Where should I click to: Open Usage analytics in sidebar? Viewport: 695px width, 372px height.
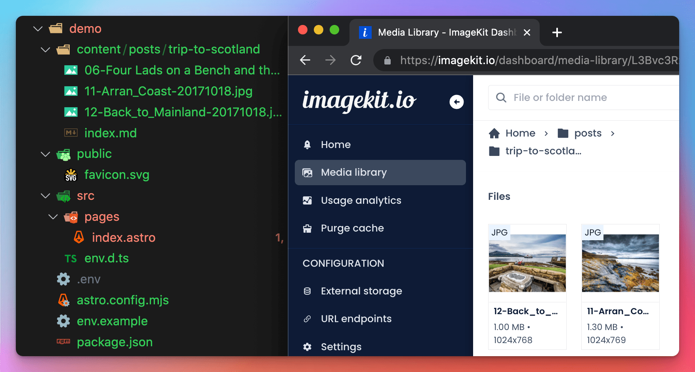pyautogui.click(x=380, y=200)
